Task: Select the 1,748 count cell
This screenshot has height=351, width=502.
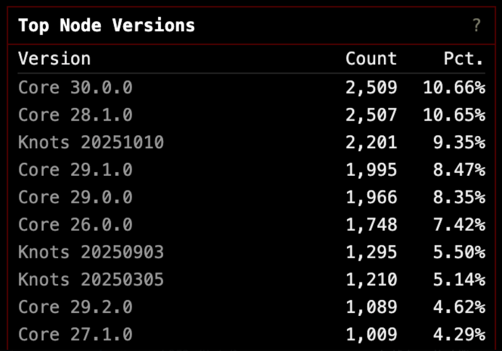Action: tap(371, 224)
